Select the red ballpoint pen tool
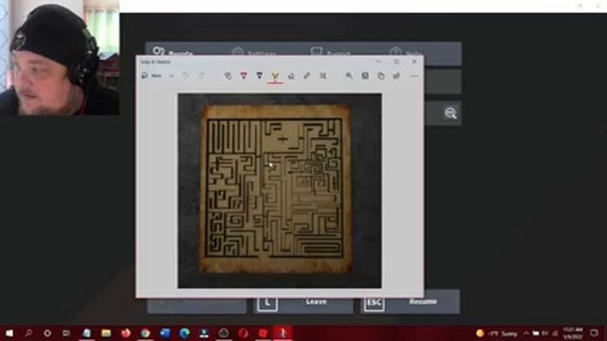 pos(244,76)
